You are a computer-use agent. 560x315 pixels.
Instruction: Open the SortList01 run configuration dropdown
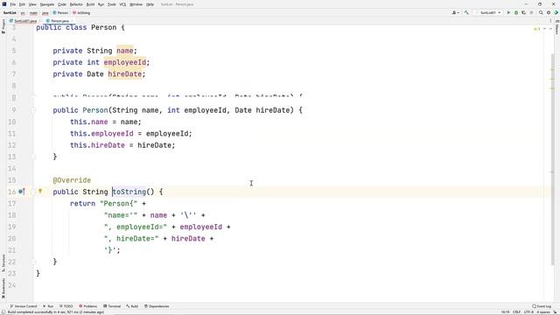pyautogui.click(x=488, y=12)
